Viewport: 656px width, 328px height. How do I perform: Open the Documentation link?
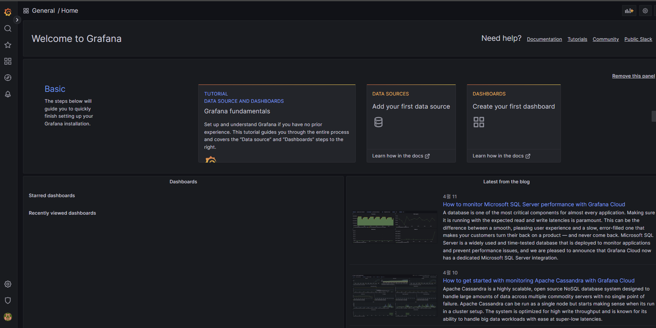(x=544, y=39)
